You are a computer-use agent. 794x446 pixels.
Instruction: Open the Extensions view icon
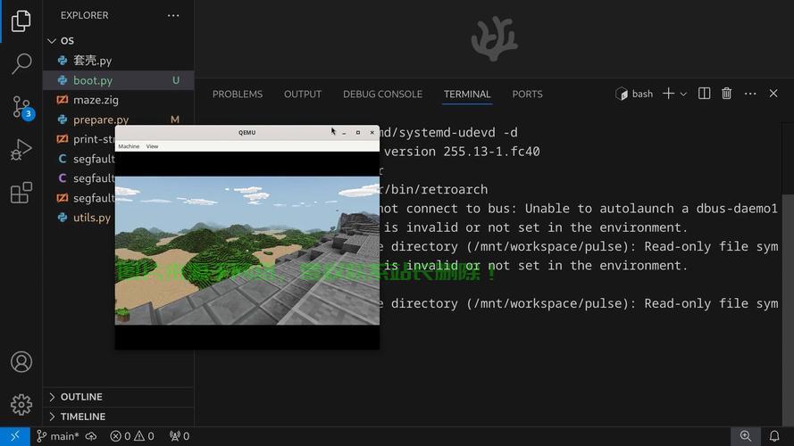tap(21, 193)
